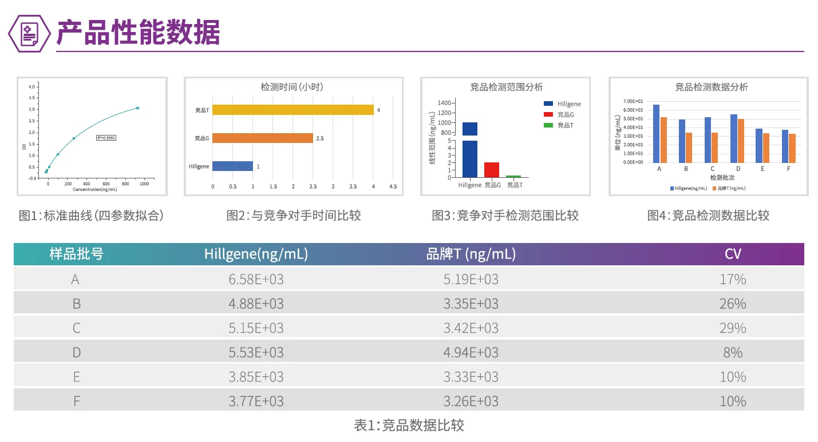Screen dimensions: 818x442
Task: Open the standard curve chart (图1)
Action: [x=92, y=136]
